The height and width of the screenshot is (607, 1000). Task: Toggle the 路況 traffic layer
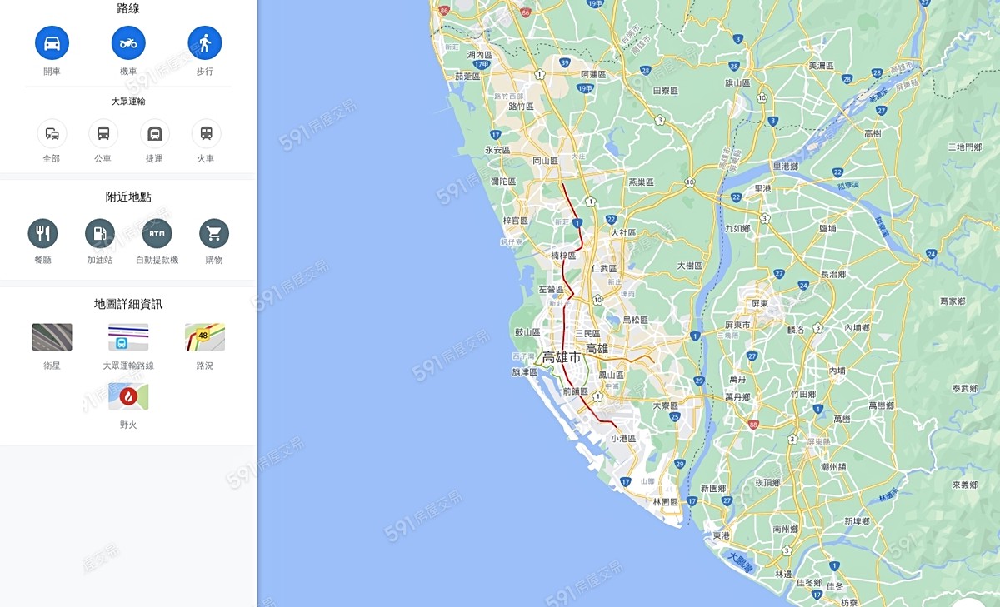pos(205,337)
